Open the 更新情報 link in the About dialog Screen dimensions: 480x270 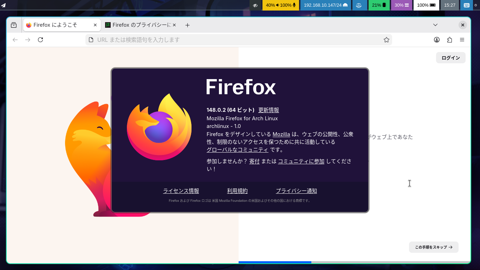coord(269,110)
